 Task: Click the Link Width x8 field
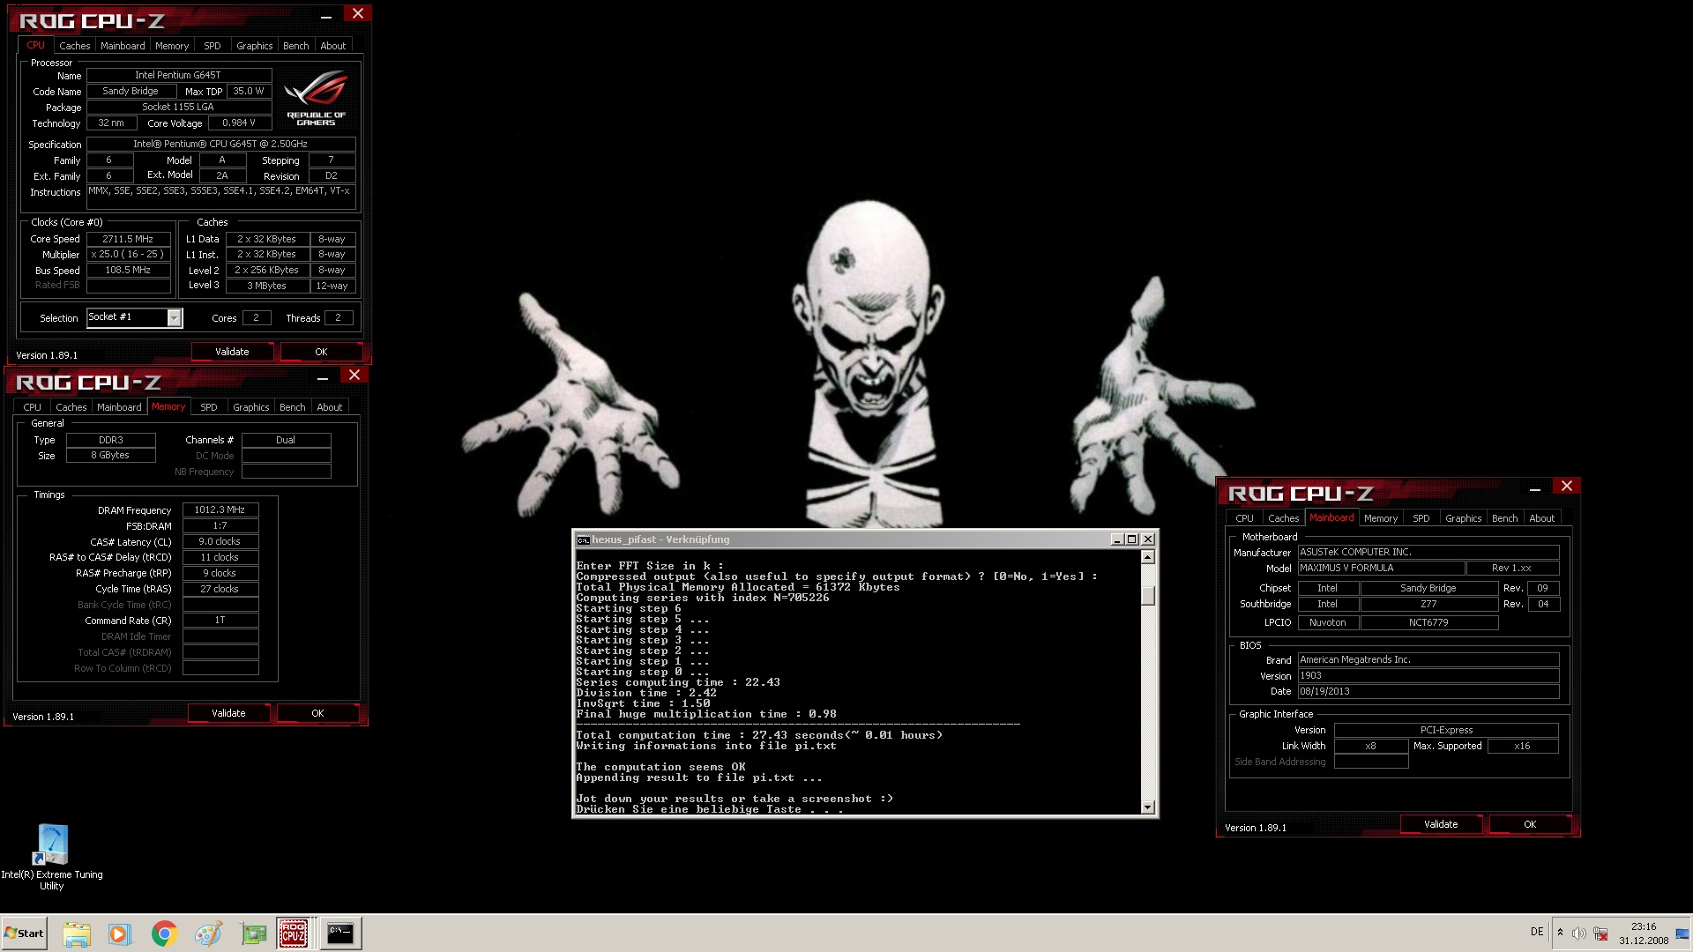(x=1371, y=746)
